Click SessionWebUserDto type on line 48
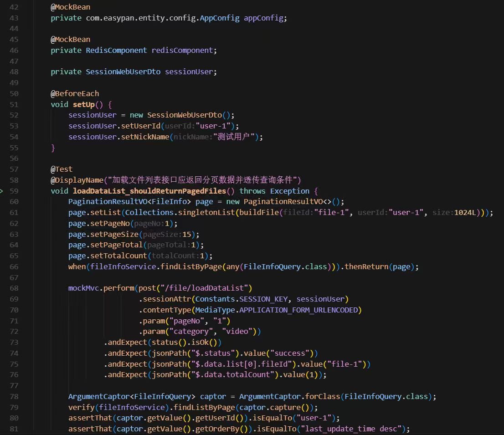504x435 pixels. (x=123, y=72)
